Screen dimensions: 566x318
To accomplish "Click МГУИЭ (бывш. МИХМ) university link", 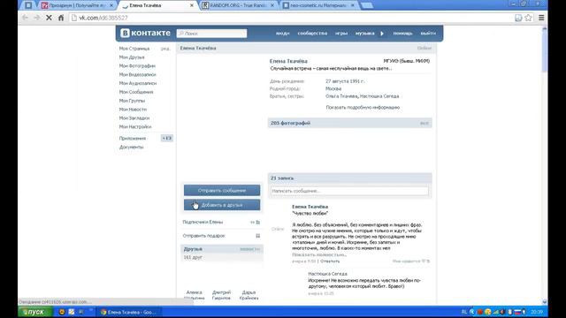I will click(x=407, y=61).
